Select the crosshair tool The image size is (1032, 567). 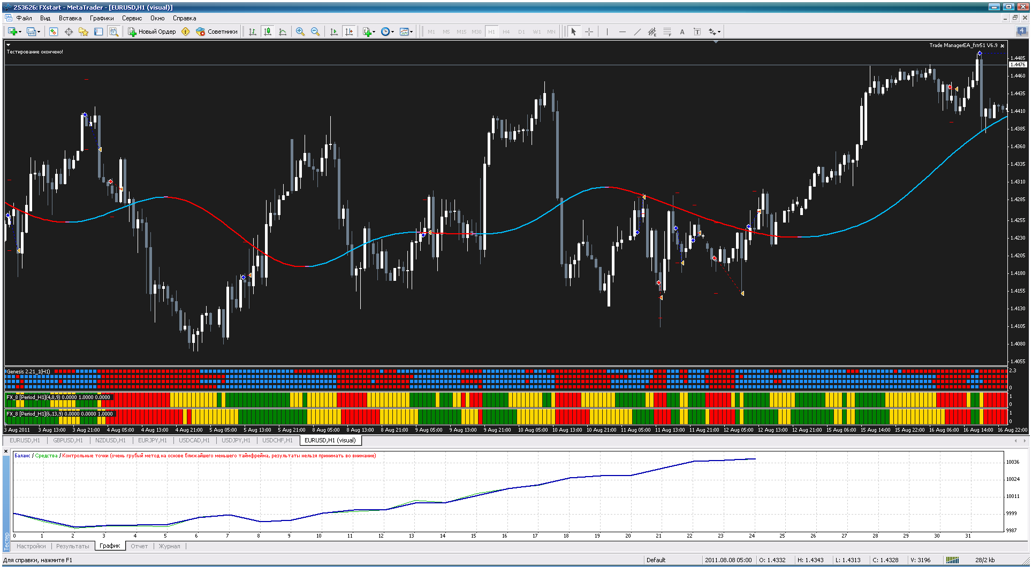tap(589, 32)
